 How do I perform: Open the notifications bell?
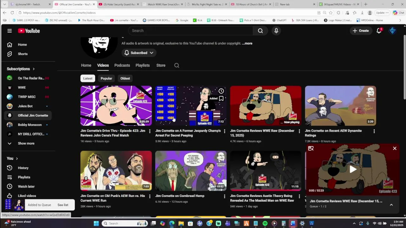379,31
